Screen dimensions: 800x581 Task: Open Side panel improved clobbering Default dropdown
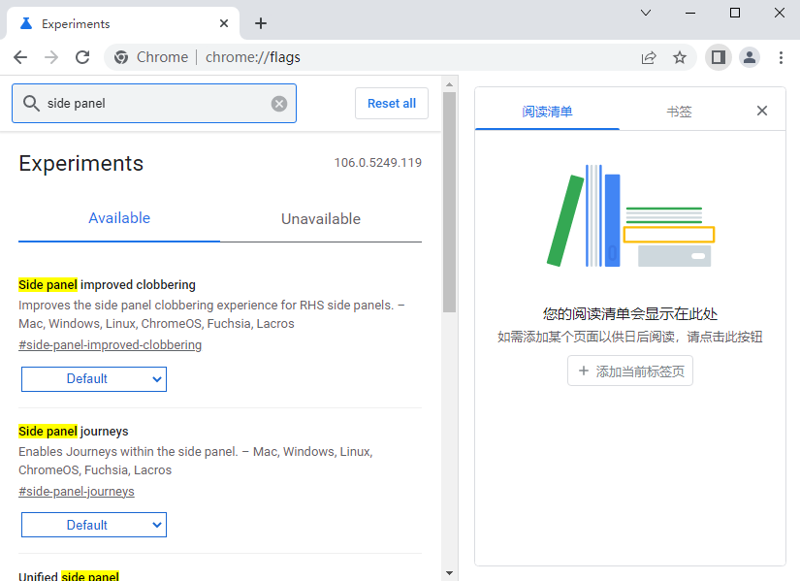94,379
